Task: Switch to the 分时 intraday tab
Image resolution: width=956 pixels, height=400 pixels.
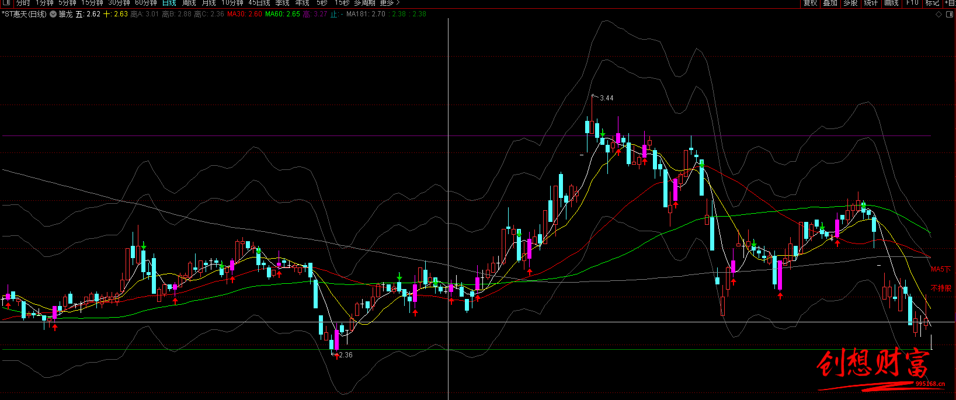Action: click(x=23, y=3)
